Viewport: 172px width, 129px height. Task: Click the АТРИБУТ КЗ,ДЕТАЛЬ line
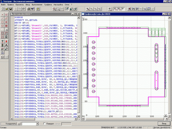pyautogui.click(x=26, y=20)
